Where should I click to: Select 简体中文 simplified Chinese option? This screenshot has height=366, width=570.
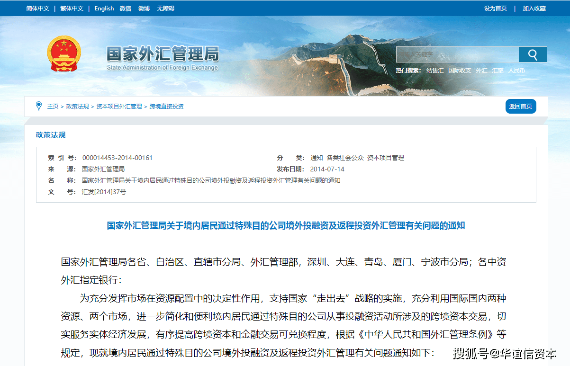[37, 8]
